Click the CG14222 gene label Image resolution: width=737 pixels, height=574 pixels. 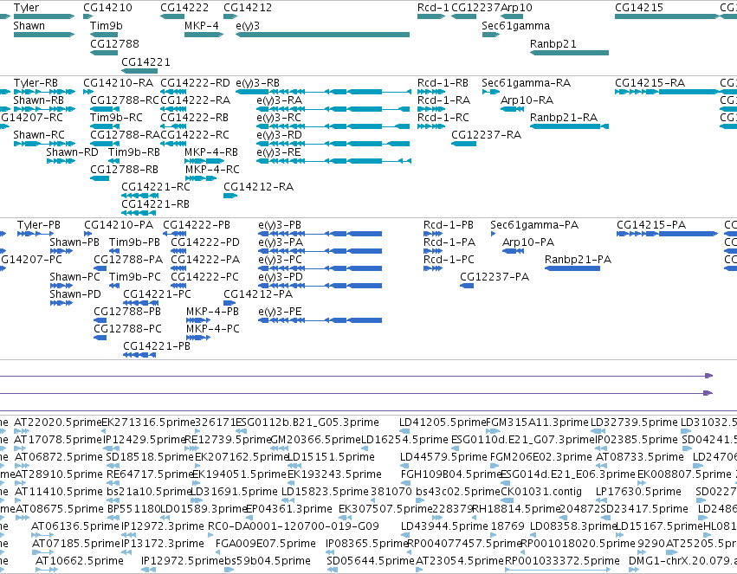pyautogui.click(x=184, y=8)
